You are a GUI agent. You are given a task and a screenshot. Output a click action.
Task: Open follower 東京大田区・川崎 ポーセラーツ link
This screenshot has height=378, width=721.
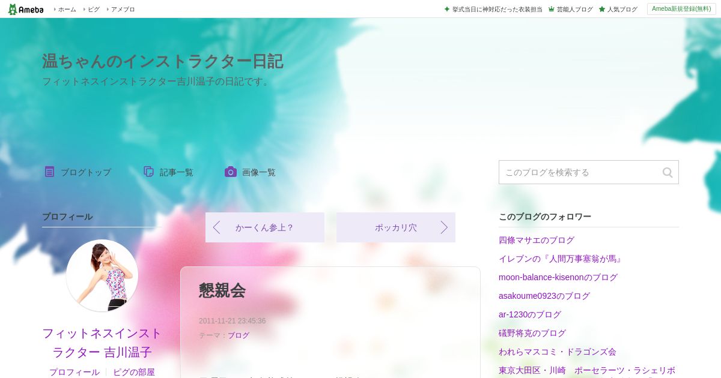coord(587,370)
